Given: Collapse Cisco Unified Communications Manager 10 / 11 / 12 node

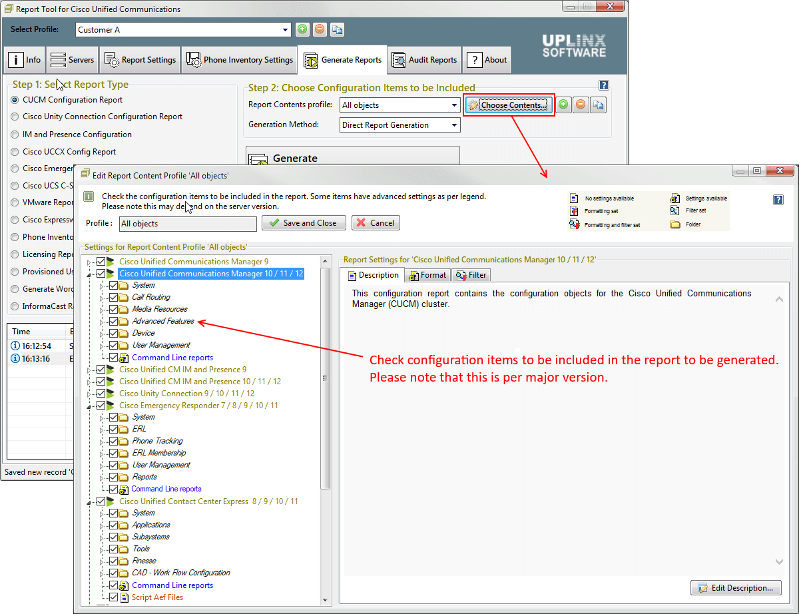Looking at the screenshot, I should point(89,274).
